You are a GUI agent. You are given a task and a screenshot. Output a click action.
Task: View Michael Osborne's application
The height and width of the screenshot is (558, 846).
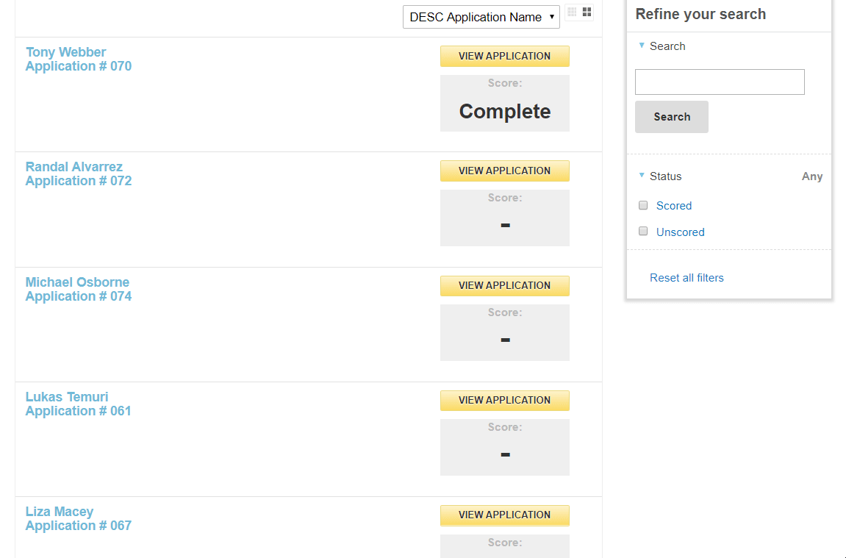coord(504,285)
